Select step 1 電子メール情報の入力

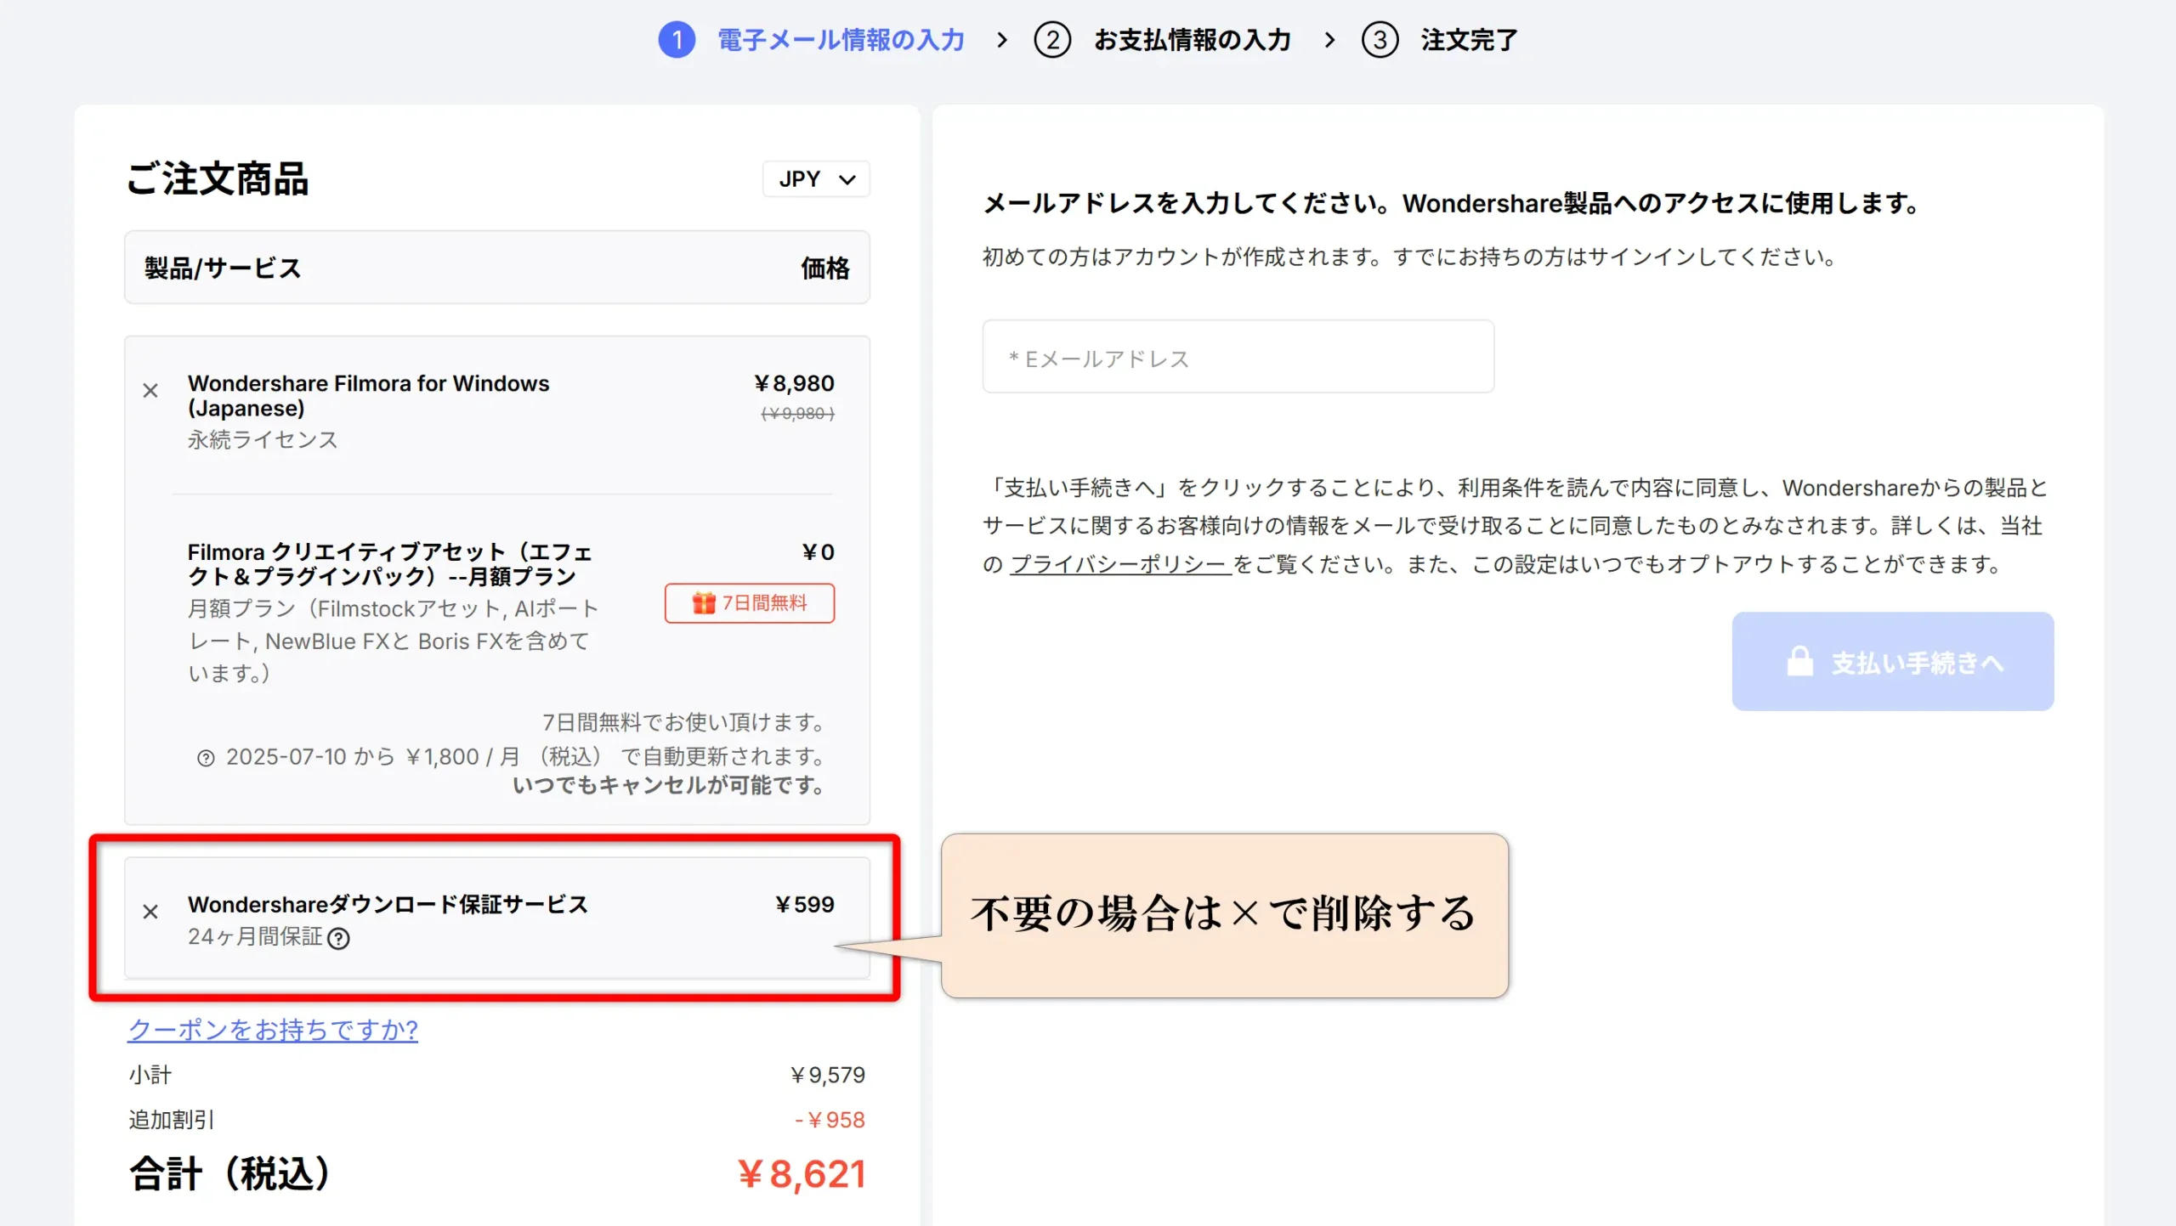tap(812, 40)
